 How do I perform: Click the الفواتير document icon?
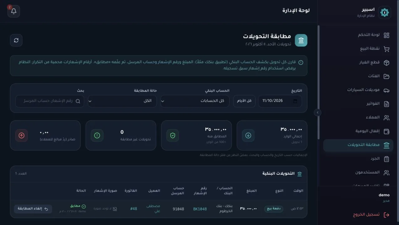[x=386, y=104]
